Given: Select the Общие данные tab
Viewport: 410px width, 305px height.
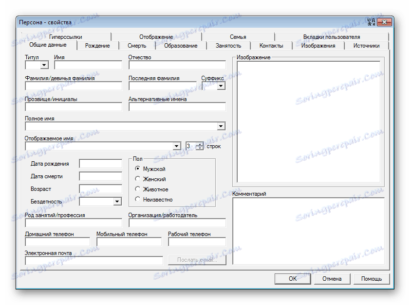Looking at the screenshot, I should (48, 45).
